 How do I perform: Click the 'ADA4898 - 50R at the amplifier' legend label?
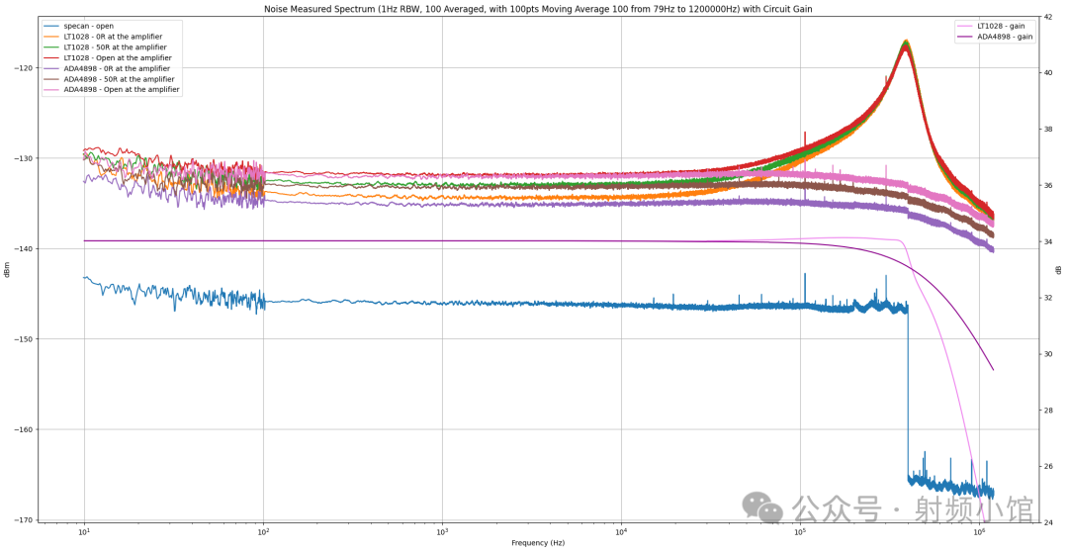click(x=118, y=79)
